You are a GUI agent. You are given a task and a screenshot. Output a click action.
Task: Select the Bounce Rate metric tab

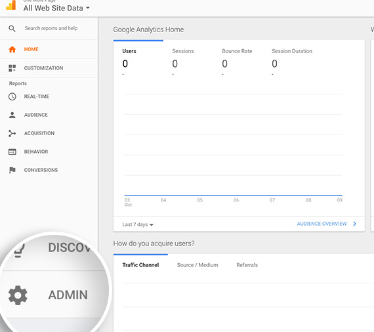(x=237, y=51)
